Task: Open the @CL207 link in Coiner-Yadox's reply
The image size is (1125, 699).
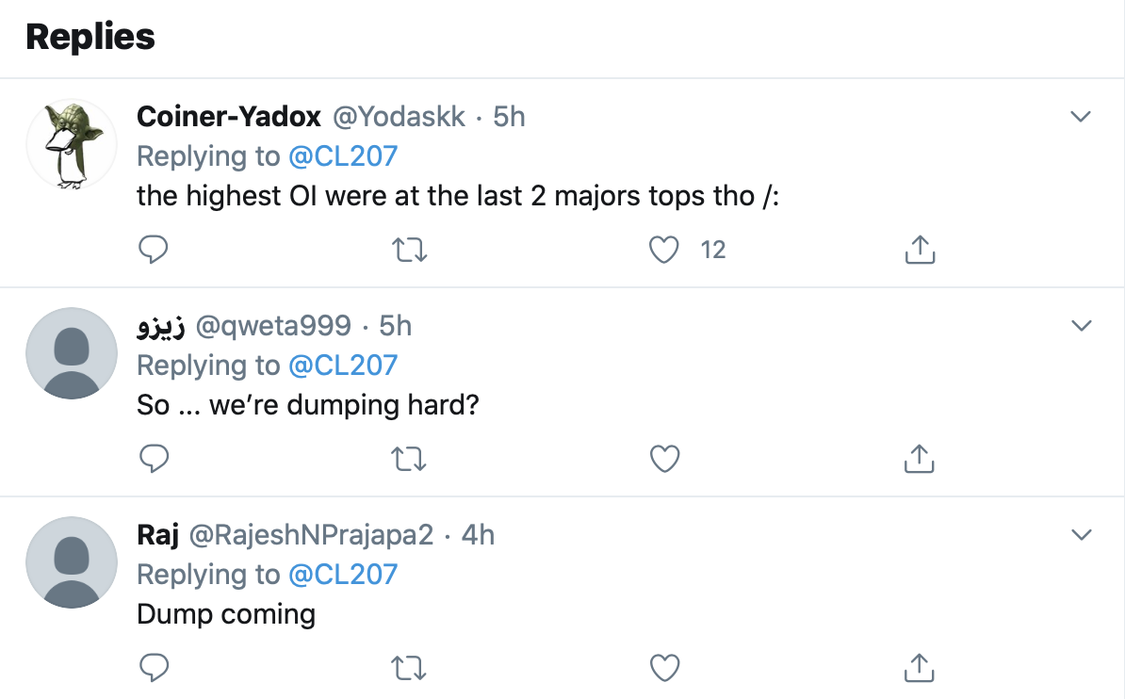Action: (343, 155)
